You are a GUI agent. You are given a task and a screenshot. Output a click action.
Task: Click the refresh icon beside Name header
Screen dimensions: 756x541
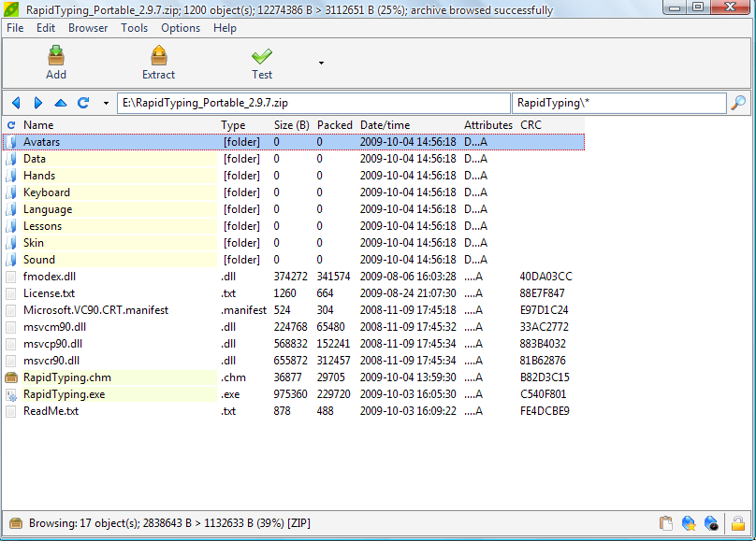(x=11, y=125)
